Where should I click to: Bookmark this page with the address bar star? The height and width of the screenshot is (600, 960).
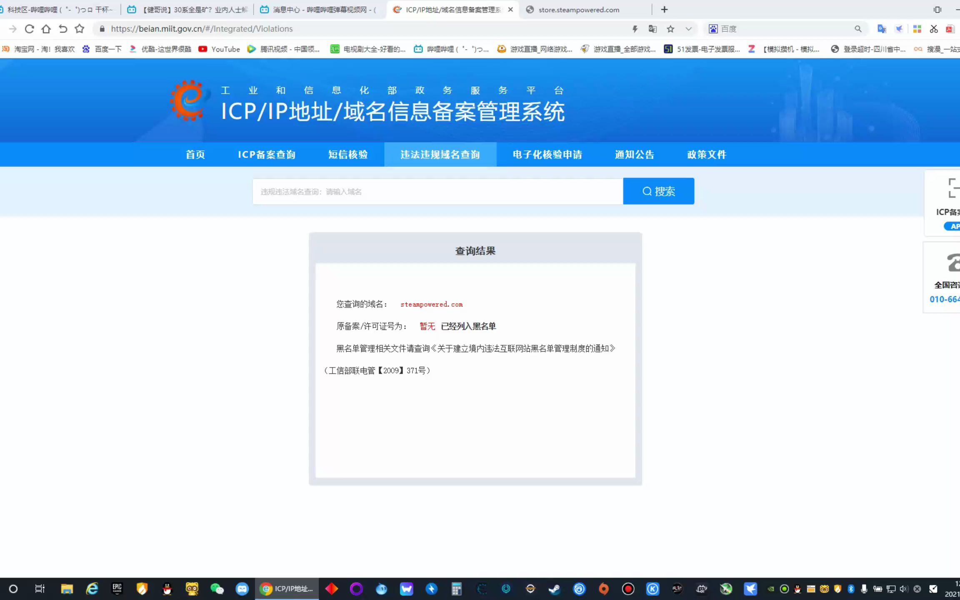coord(670,29)
